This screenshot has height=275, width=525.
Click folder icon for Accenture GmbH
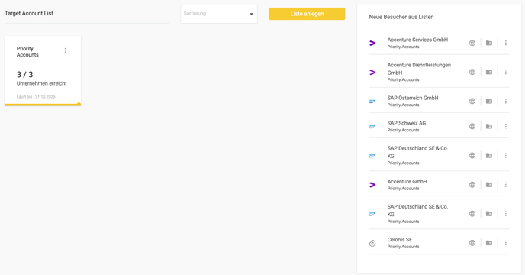(x=489, y=185)
